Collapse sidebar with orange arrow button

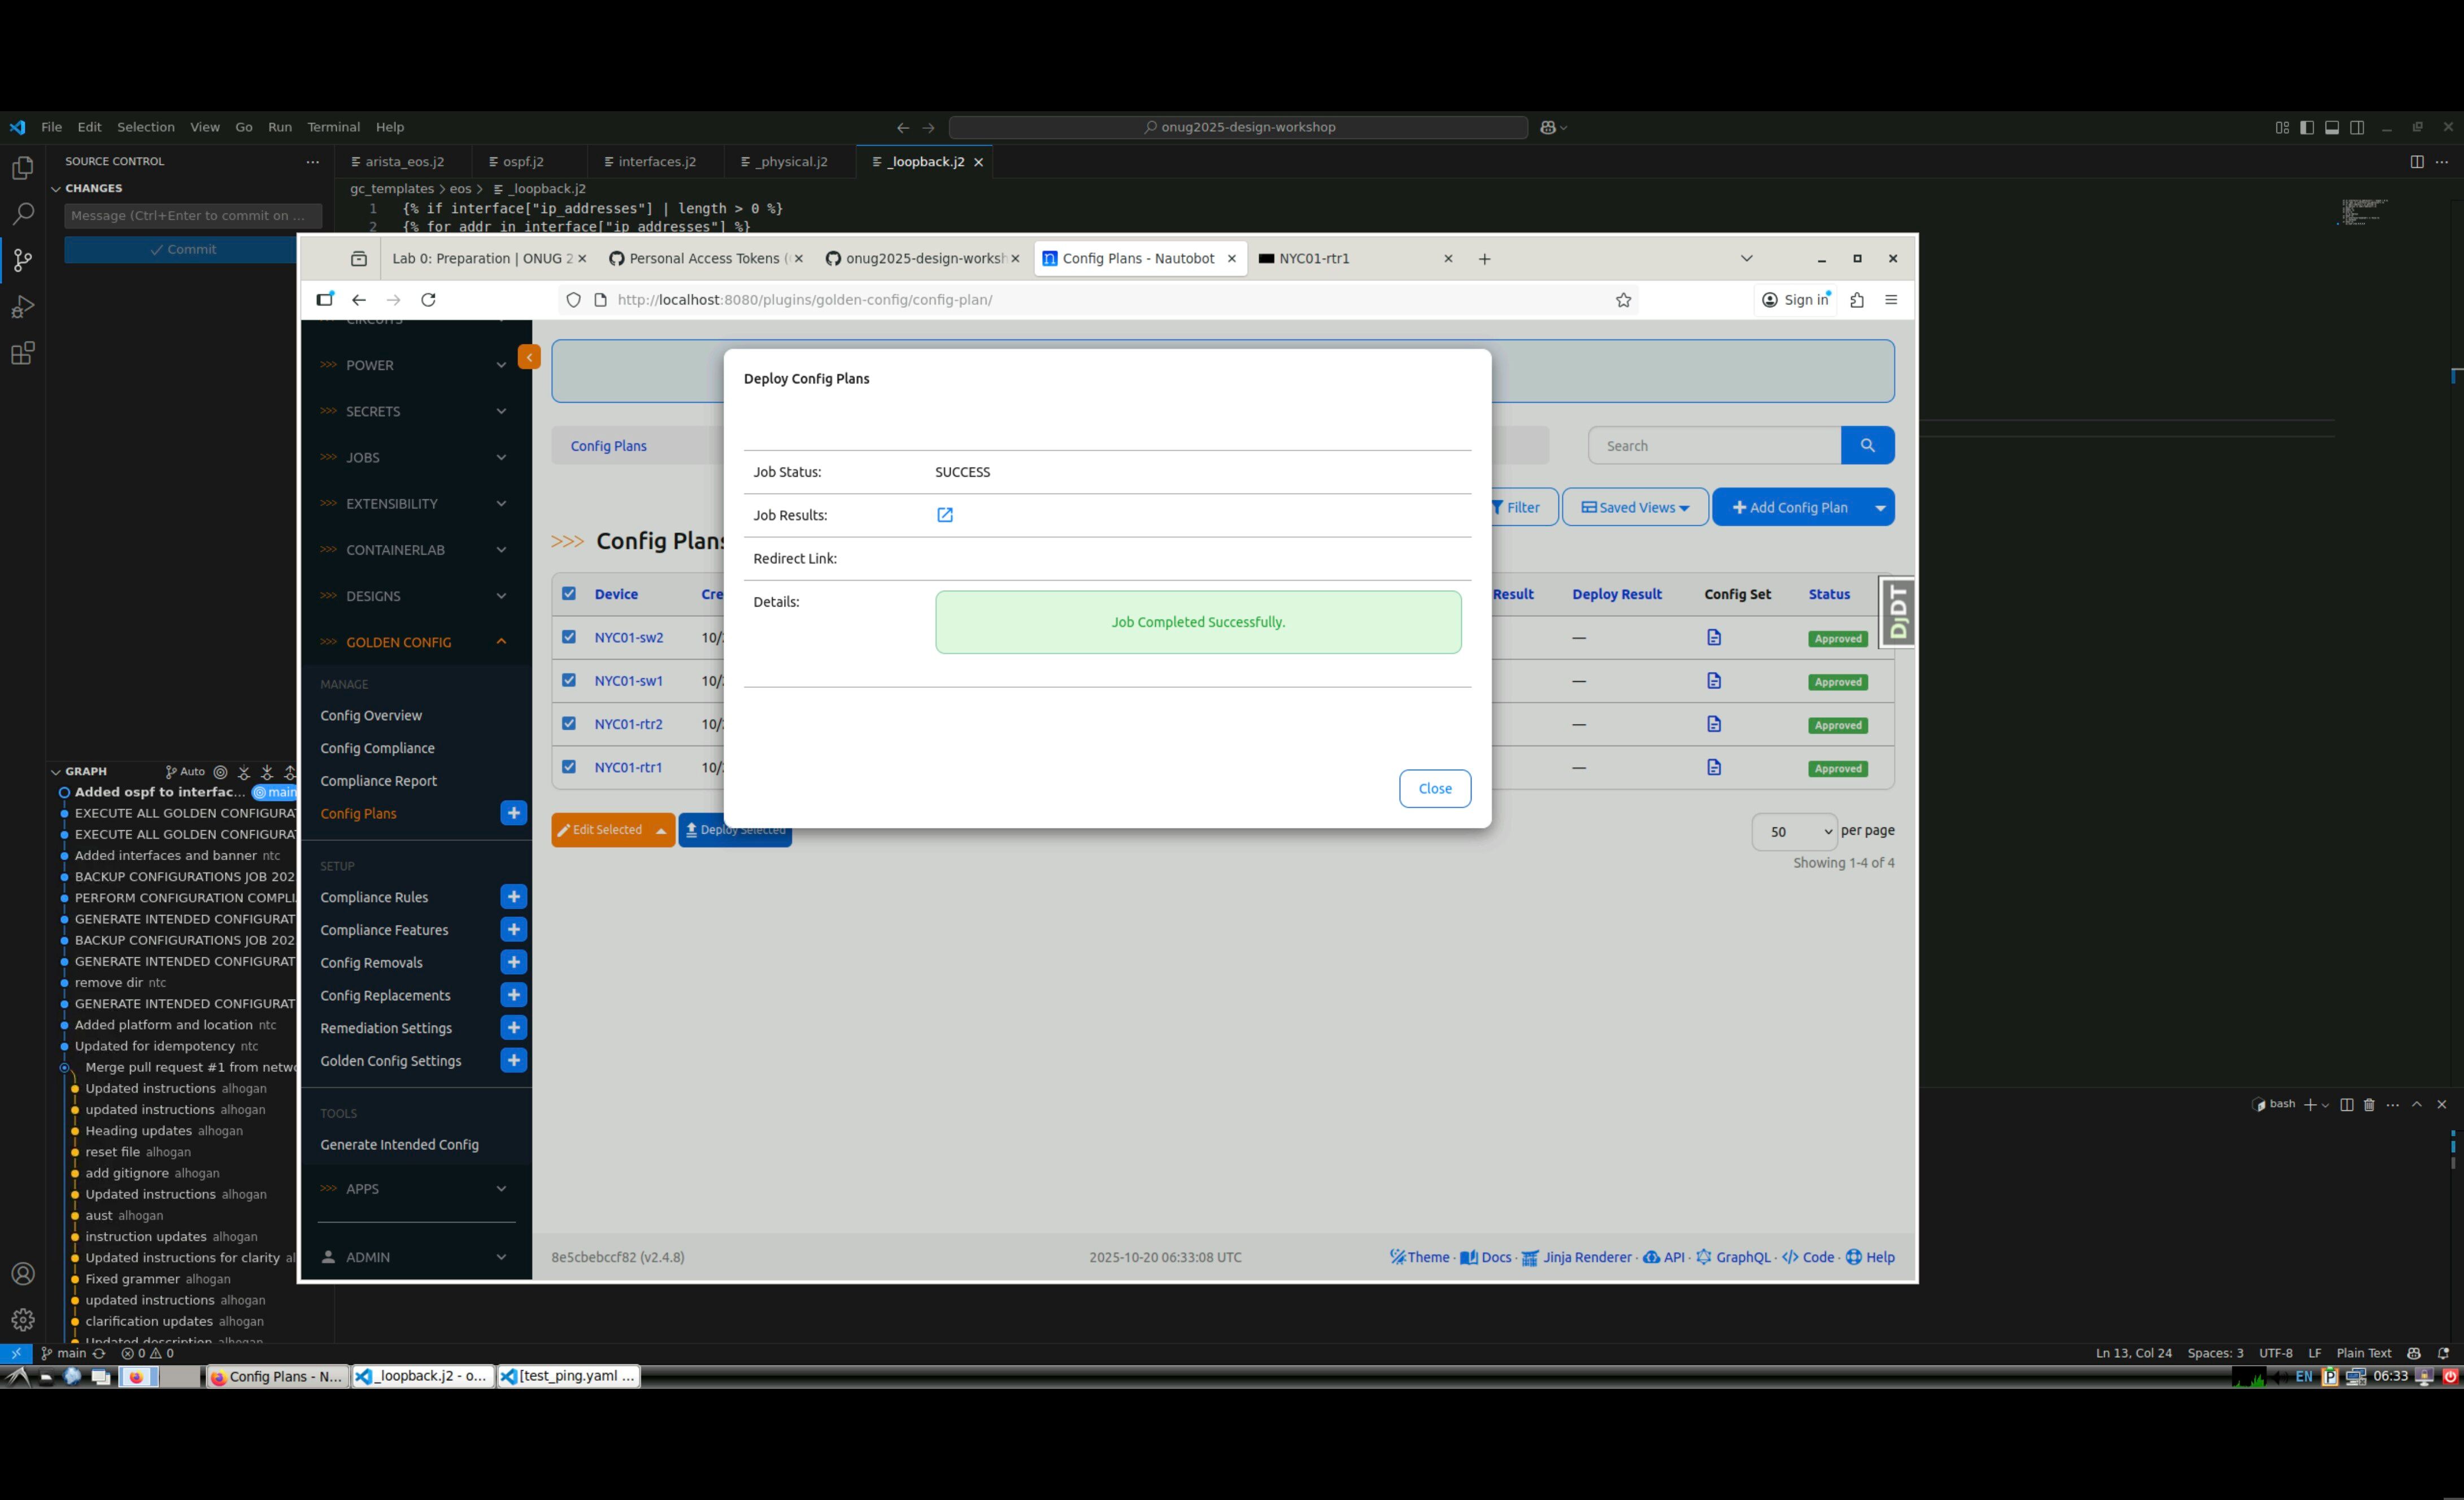click(529, 357)
